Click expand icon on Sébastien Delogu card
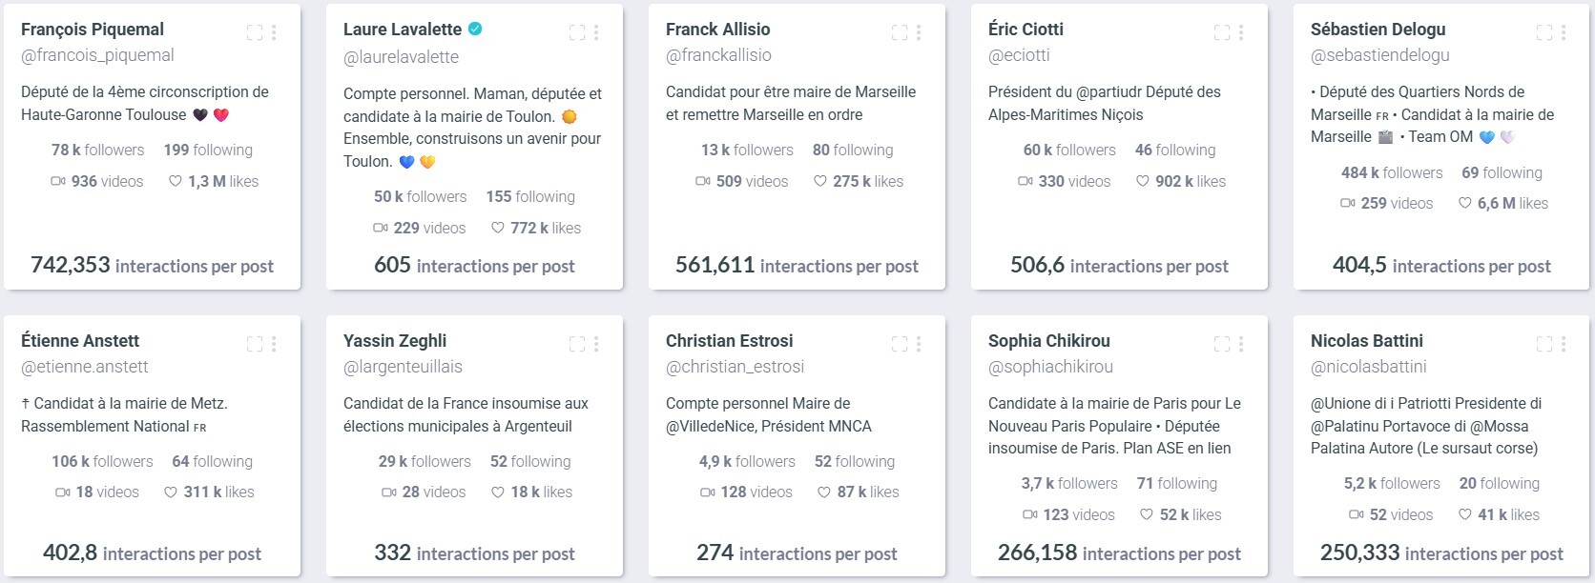 pos(1544,32)
